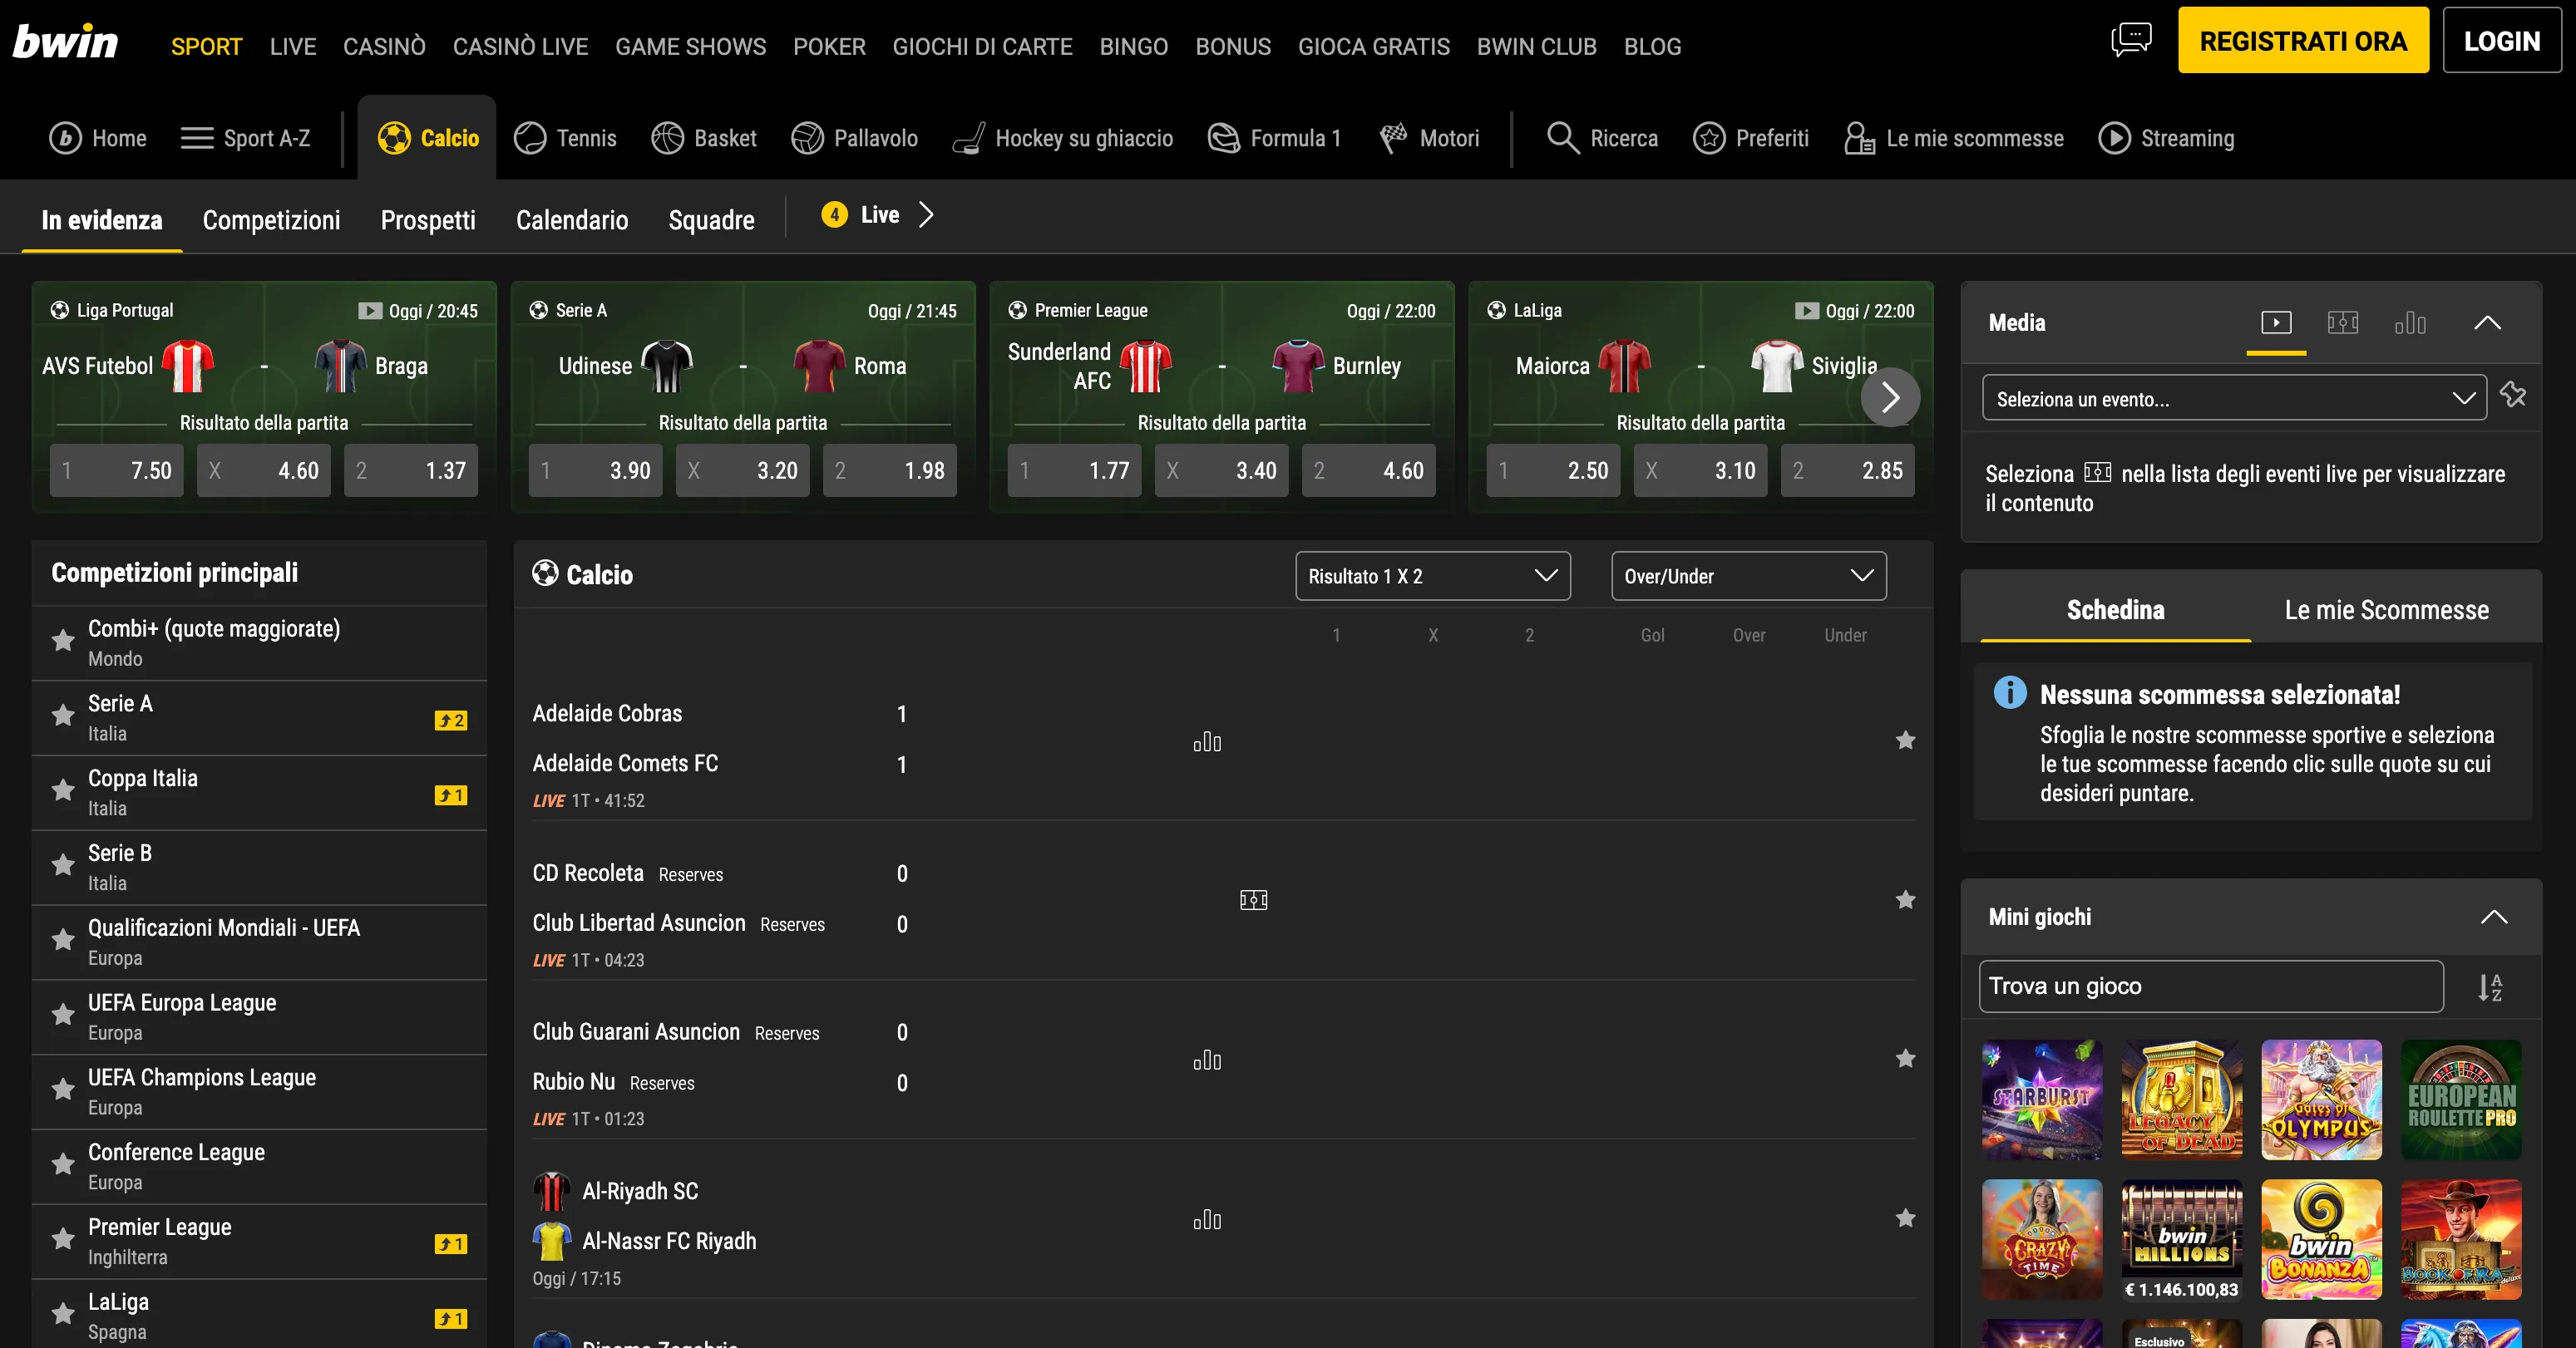Switch to the Competizioni tab
Screen dimensions: 2576x1348
(271, 220)
